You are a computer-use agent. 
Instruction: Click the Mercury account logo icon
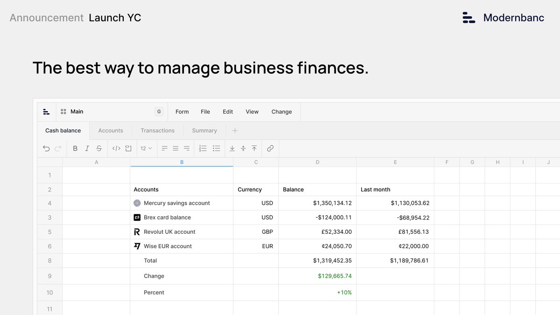click(137, 203)
